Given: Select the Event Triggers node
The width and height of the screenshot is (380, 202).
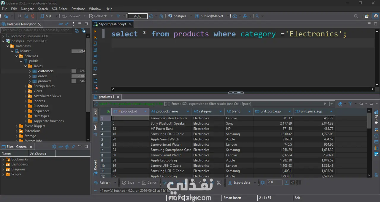Looking at the screenshot, I should point(35,126).
